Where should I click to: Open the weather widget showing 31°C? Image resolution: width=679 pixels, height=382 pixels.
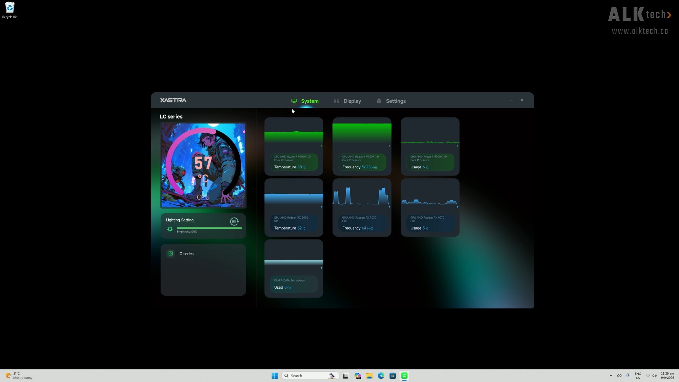click(x=19, y=376)
